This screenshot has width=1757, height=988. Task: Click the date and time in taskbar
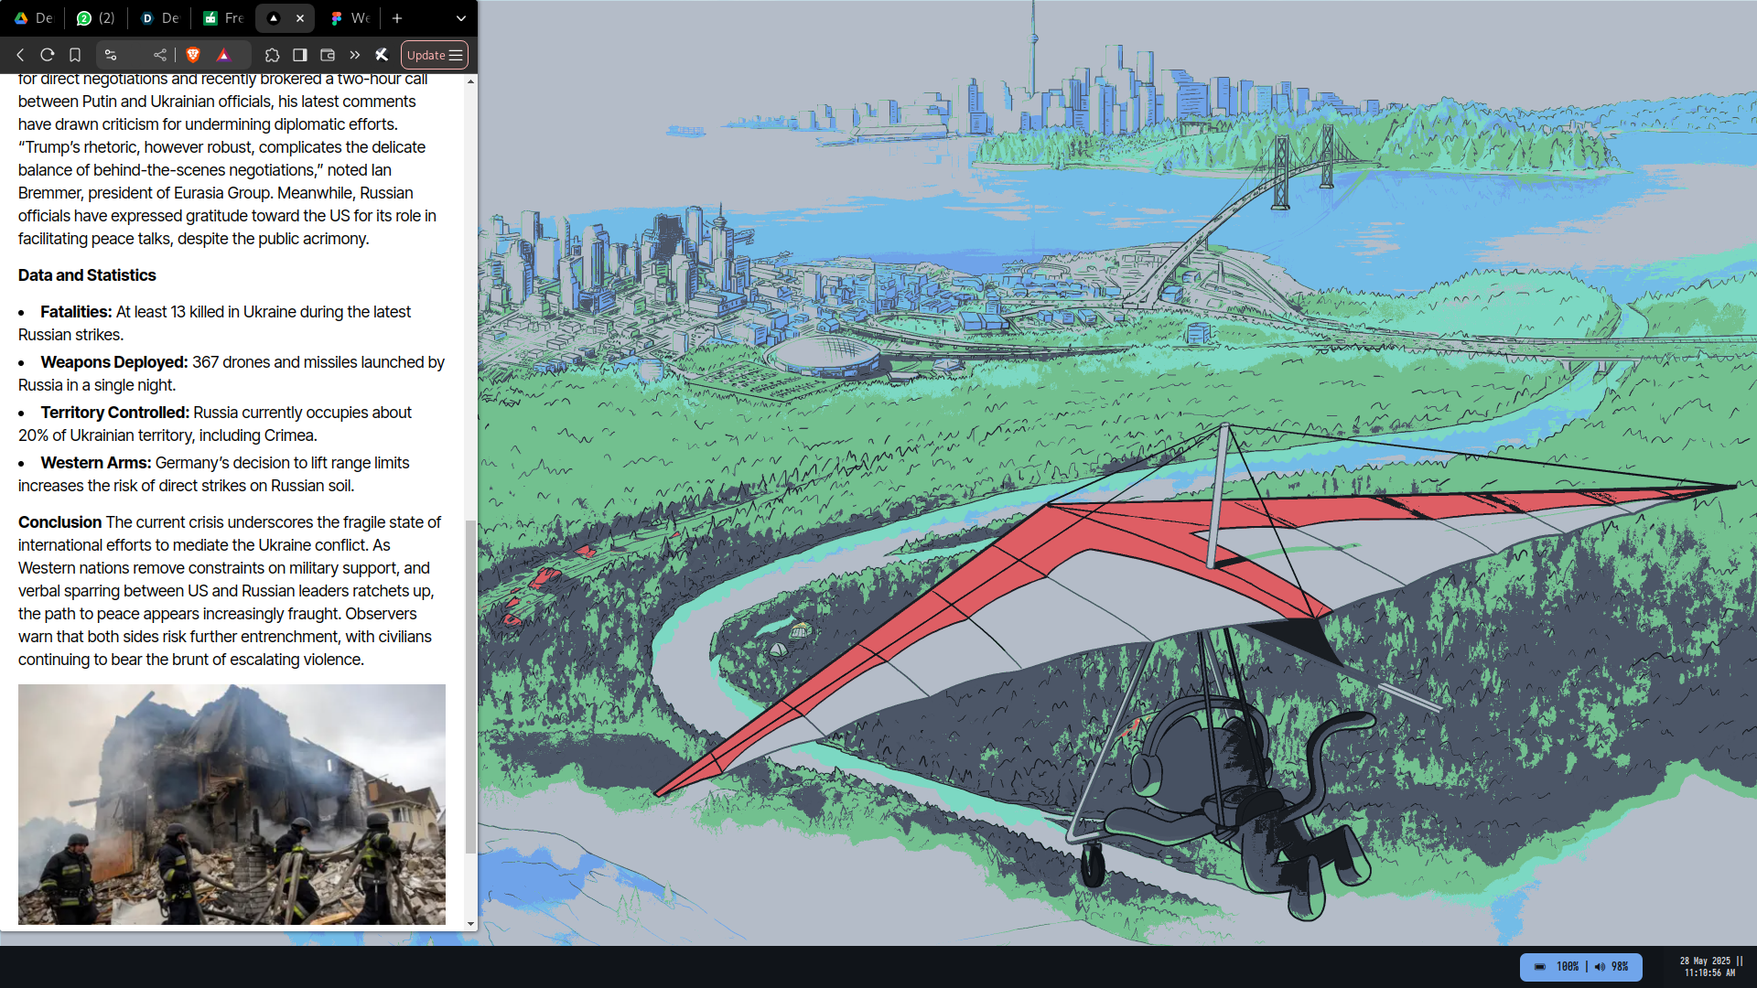(x=1708, y=967)
